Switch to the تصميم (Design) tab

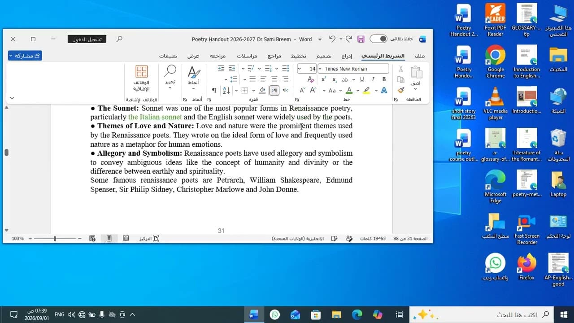[x=324, y=56]
